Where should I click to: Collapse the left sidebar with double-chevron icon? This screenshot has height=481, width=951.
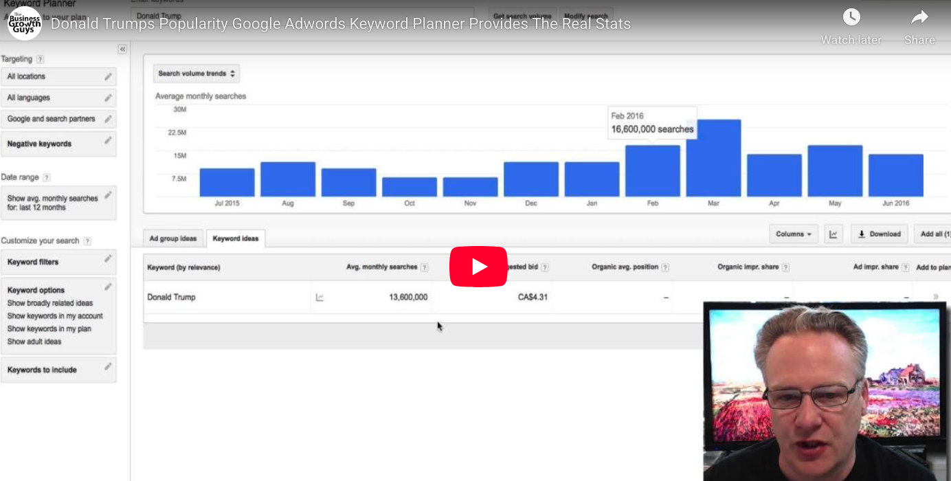pyautogui.click(x=122, y=49)
